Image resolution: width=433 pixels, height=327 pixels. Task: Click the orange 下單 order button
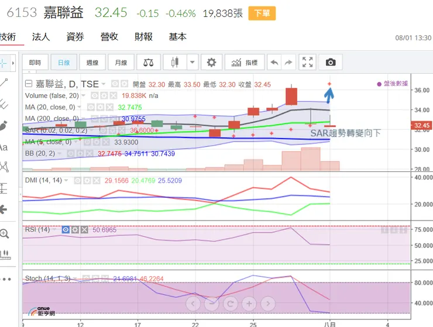click(x=262, y=13)
